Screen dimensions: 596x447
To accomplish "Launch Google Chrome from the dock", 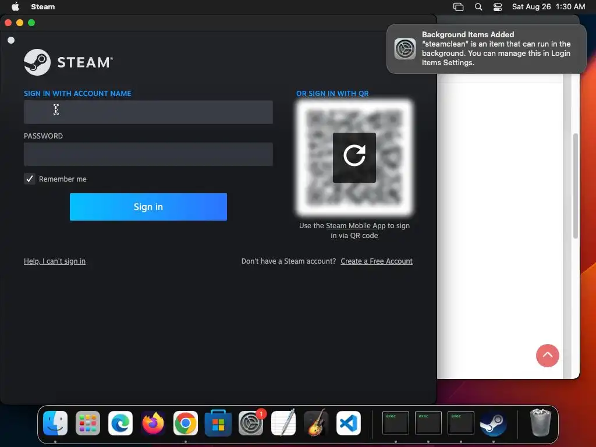I will (x=186, y=423).
